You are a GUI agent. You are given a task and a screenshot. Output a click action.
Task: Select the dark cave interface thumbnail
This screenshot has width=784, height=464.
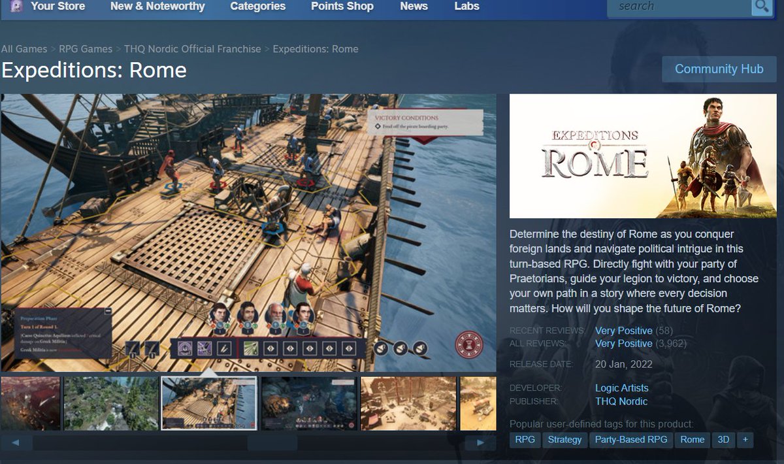(x=309, y=403)
